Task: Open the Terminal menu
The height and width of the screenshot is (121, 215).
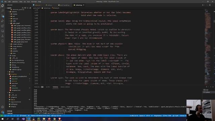Action: pos(34,2)
